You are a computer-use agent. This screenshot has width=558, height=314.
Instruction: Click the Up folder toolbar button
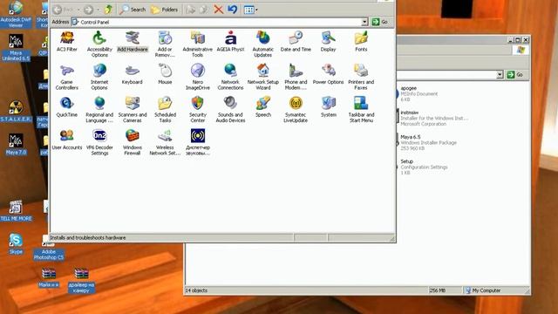click(108, 10)
